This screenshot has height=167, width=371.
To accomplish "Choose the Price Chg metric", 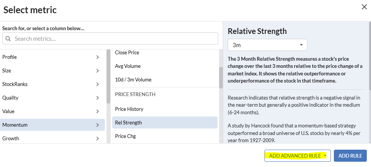I will point(125,136).
